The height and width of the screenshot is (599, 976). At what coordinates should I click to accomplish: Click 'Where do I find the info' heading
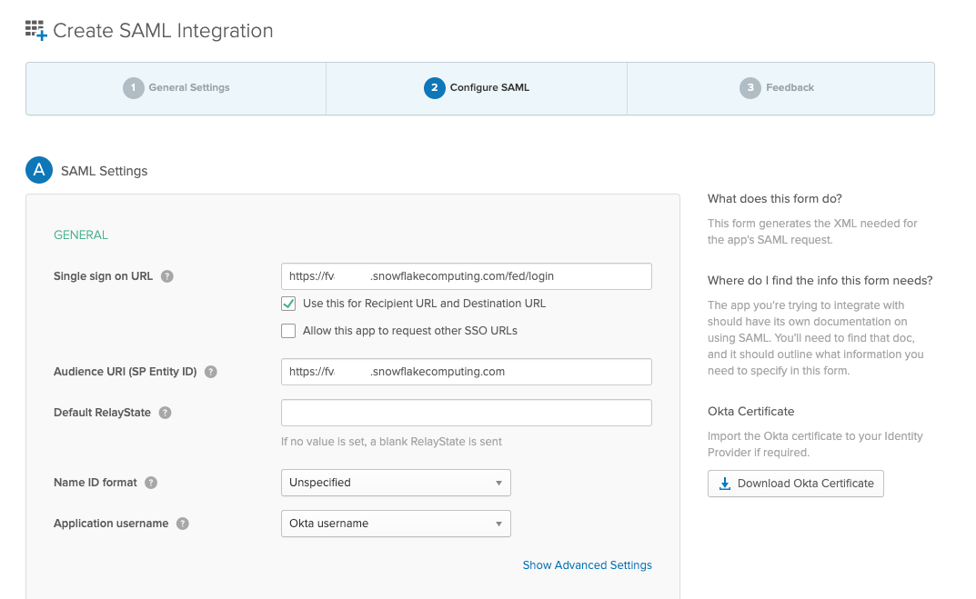tap(820, 281)
